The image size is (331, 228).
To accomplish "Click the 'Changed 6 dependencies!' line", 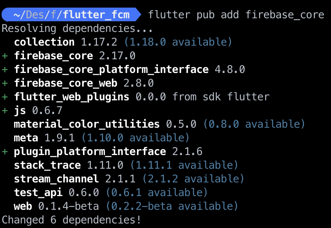I will pos(72,220).
